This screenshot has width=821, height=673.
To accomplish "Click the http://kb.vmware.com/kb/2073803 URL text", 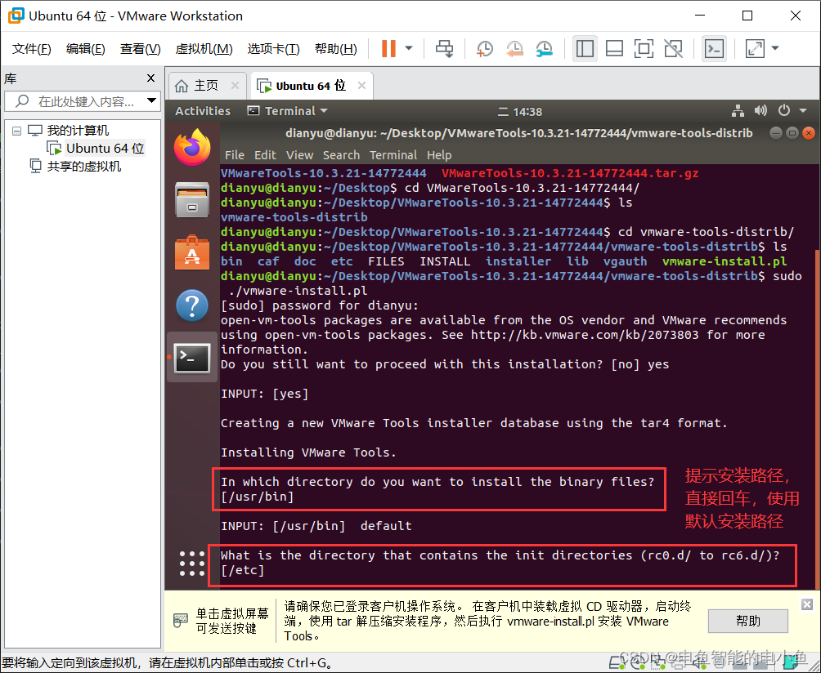I will 585,335.
